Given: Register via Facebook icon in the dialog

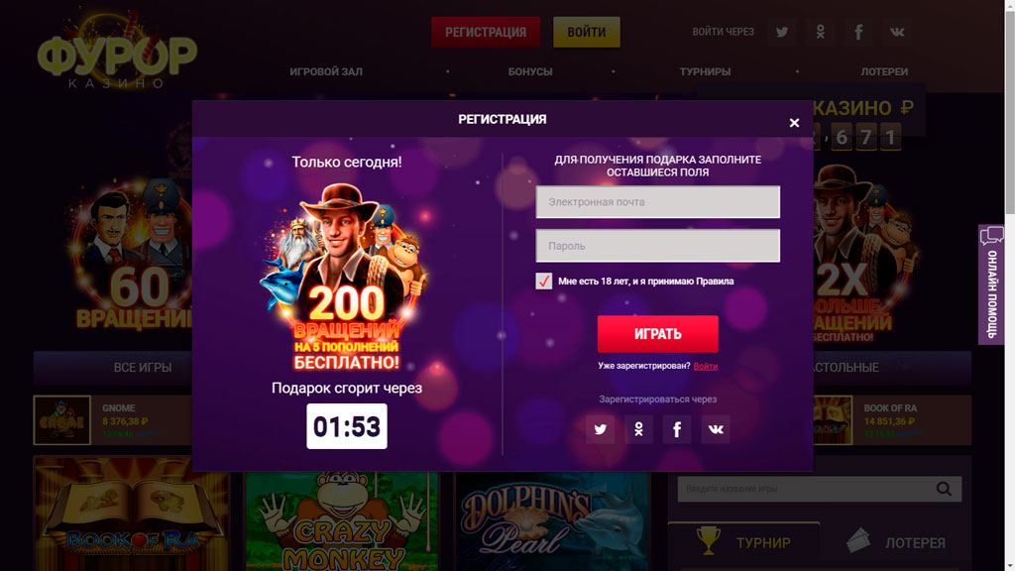Looking at the screenshot, I should 677,429.
